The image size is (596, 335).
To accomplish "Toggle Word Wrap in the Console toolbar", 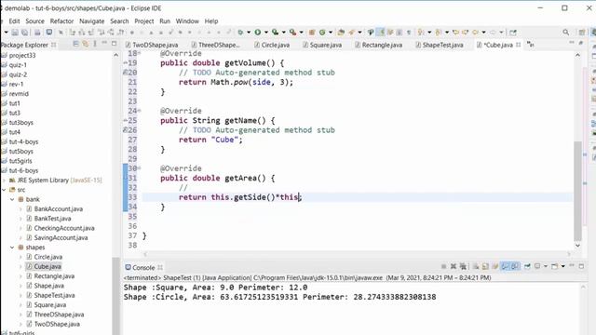I will 494,266.
